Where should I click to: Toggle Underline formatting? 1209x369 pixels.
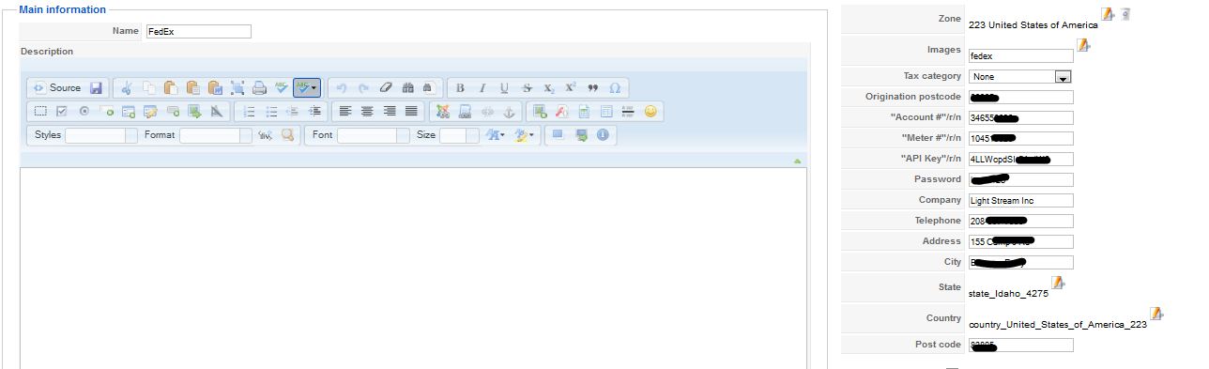[504, 88]
